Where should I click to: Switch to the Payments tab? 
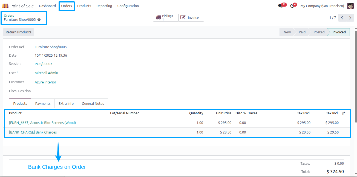click(x=43, y=103)
